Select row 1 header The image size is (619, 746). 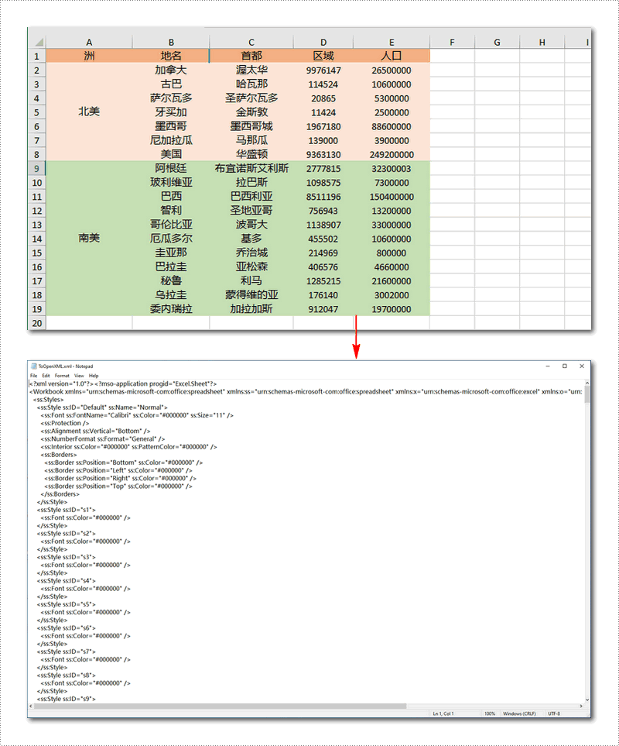point(37,56)
